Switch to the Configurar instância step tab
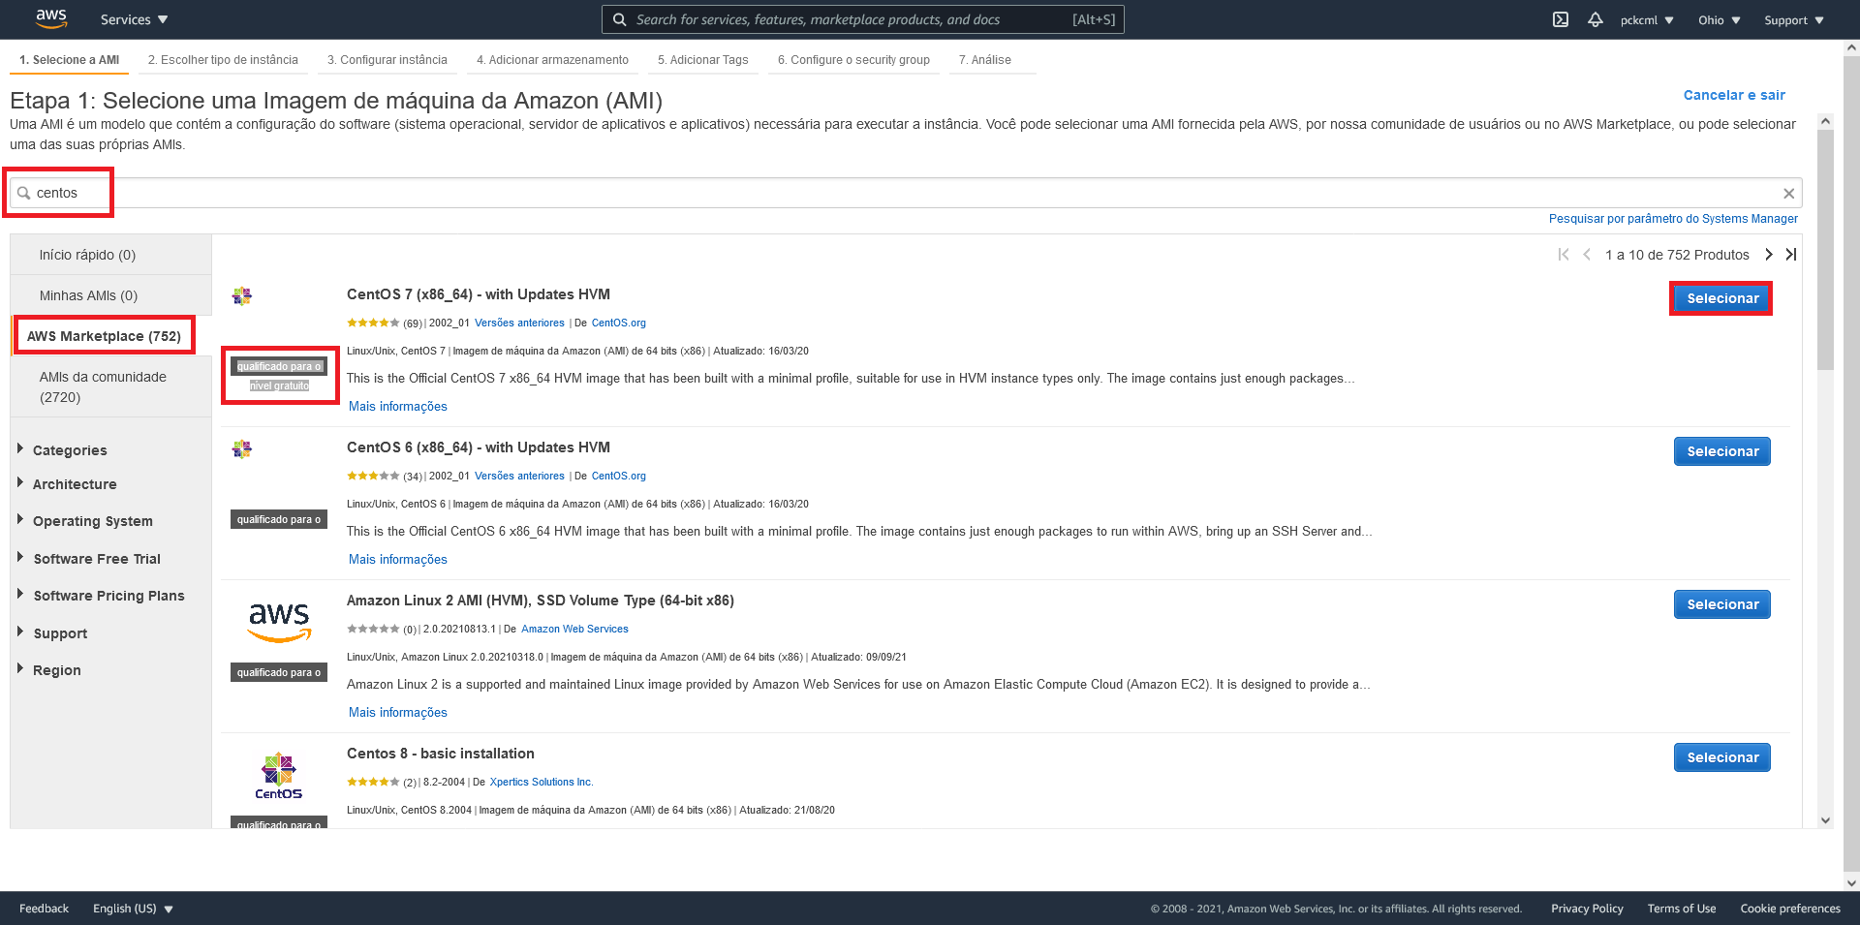The width and height of the screenshot is (1860, 925). click(x=387, y=59)
